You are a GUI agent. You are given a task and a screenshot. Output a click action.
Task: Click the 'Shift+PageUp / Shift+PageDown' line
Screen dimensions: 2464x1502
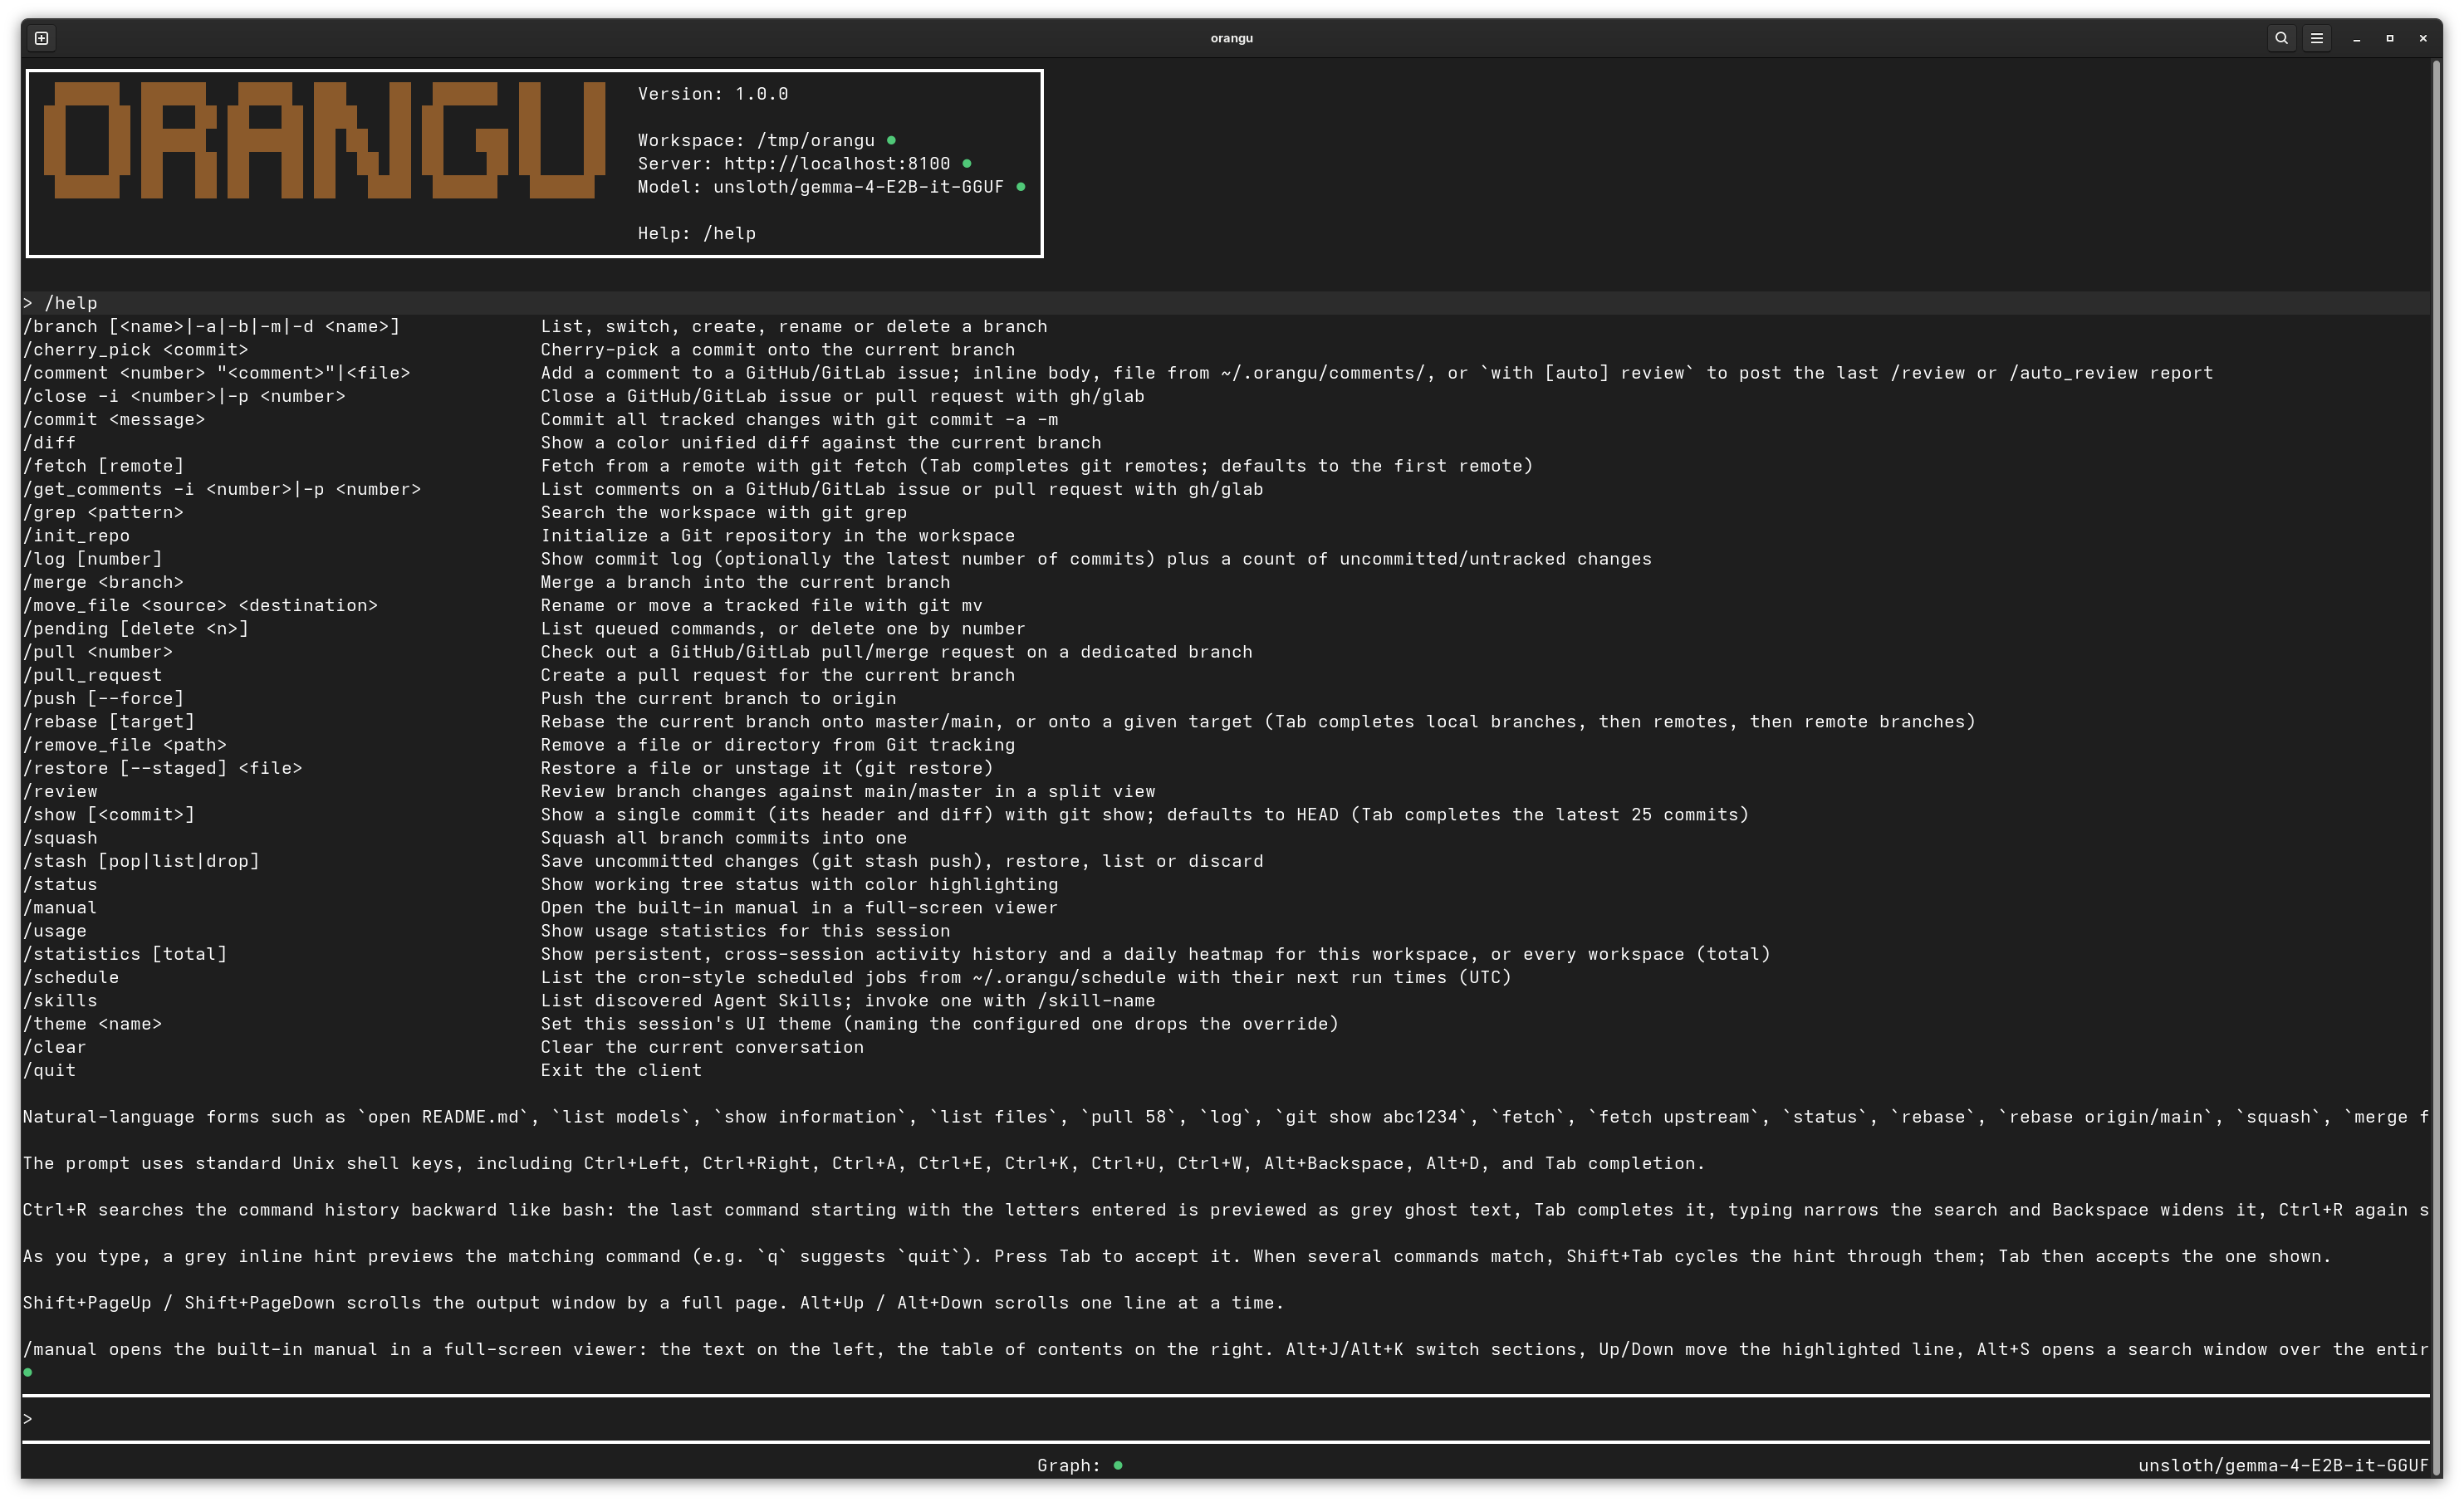click(x=653, y=1303)
